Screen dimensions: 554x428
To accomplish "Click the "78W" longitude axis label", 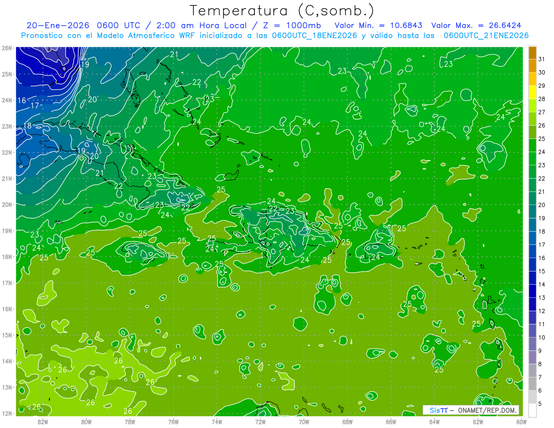I will [130, 422].
